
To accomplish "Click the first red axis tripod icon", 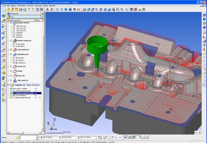I will coord(47,10).
